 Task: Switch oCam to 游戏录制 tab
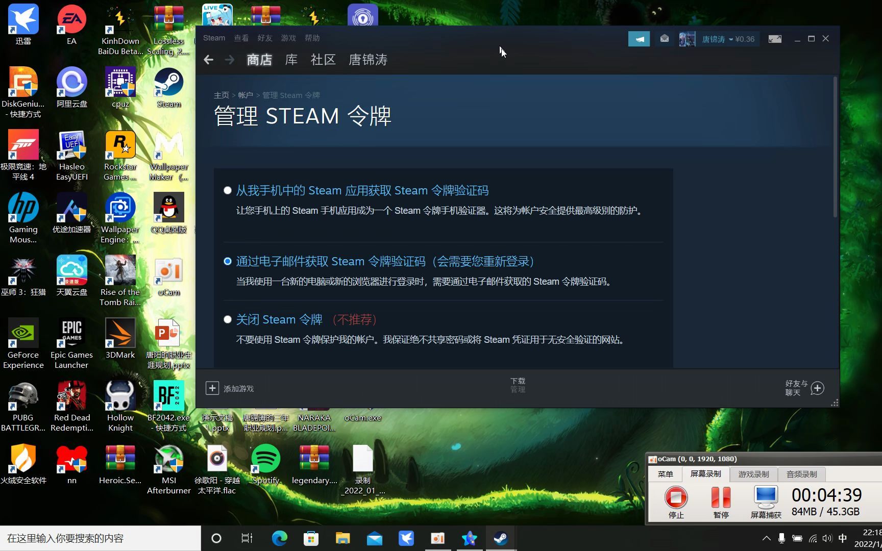[753, 474]
